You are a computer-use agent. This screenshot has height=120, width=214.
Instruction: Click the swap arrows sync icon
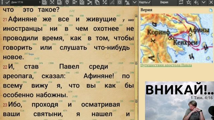click(x=181, y=2)
